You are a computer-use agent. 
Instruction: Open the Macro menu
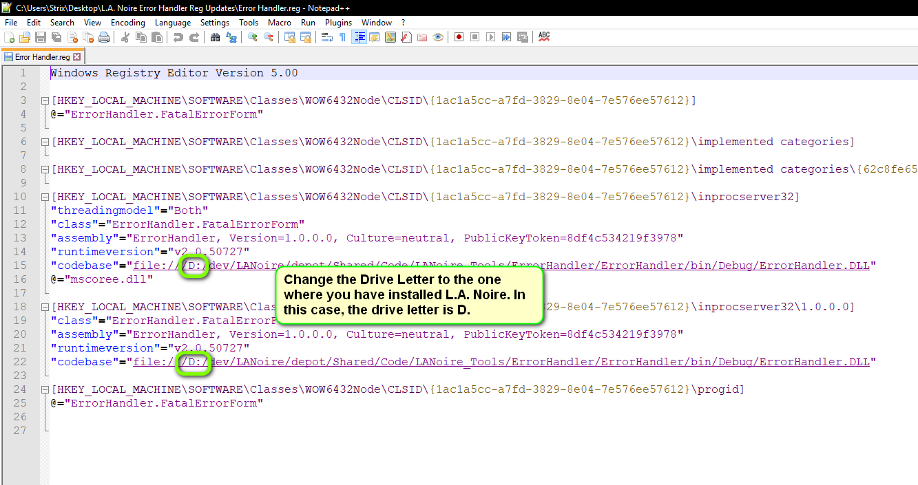(x=280, y=23)
